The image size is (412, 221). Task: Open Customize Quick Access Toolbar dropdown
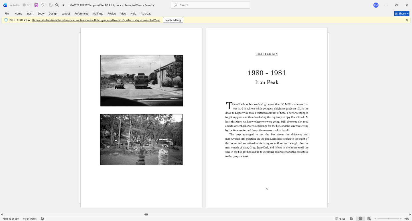click(x=63, y=5)
